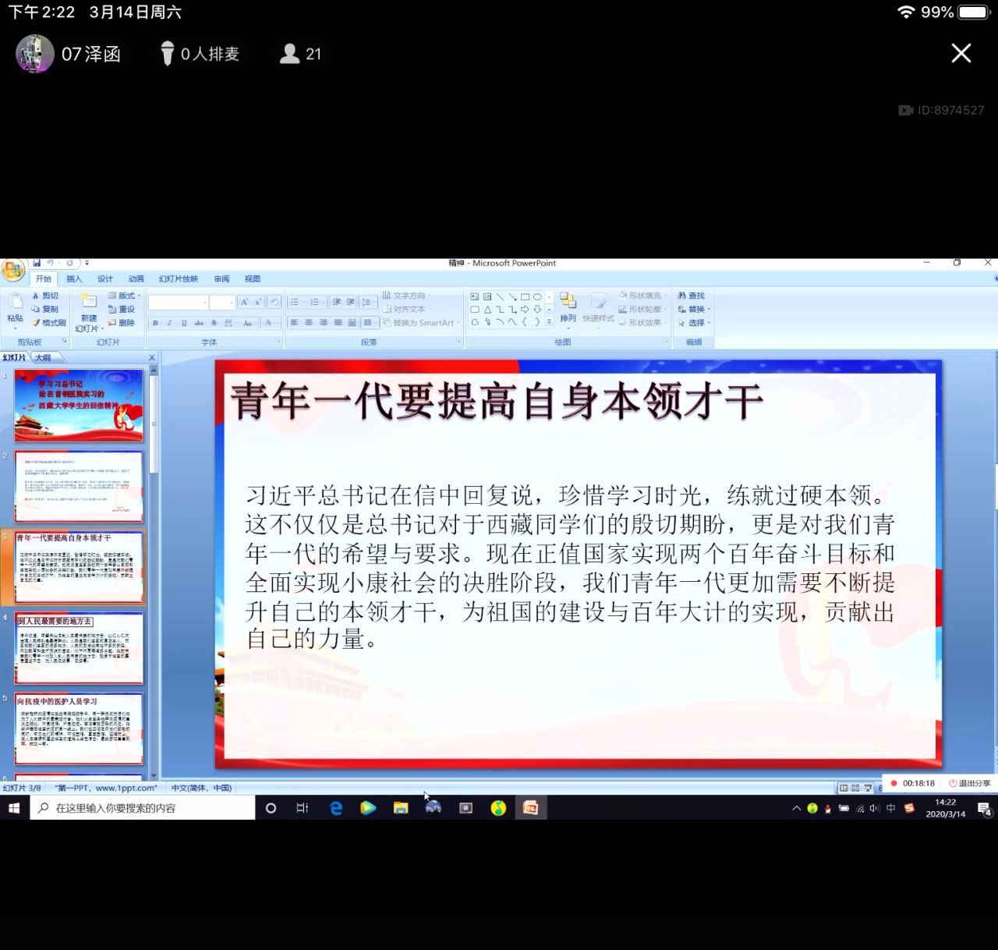Switch to the 插入 (Insert) ribbon tab
Image resolution: width=998 pixels, height=950 pixels.
tap(73, 278)
